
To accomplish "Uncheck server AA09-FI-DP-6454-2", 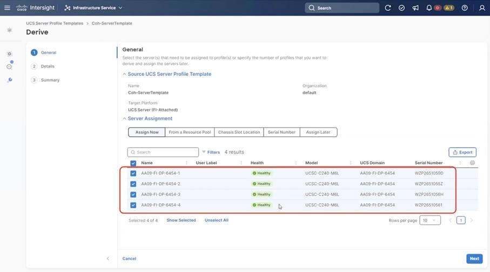I will click(x=133, y=184).
